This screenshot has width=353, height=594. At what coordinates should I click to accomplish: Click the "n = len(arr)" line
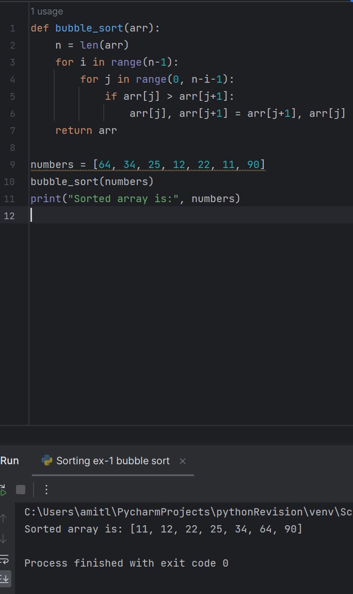click(x=92, y=45)
